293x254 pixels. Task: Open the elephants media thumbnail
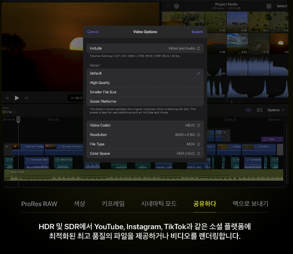click(x=237, y=22)
